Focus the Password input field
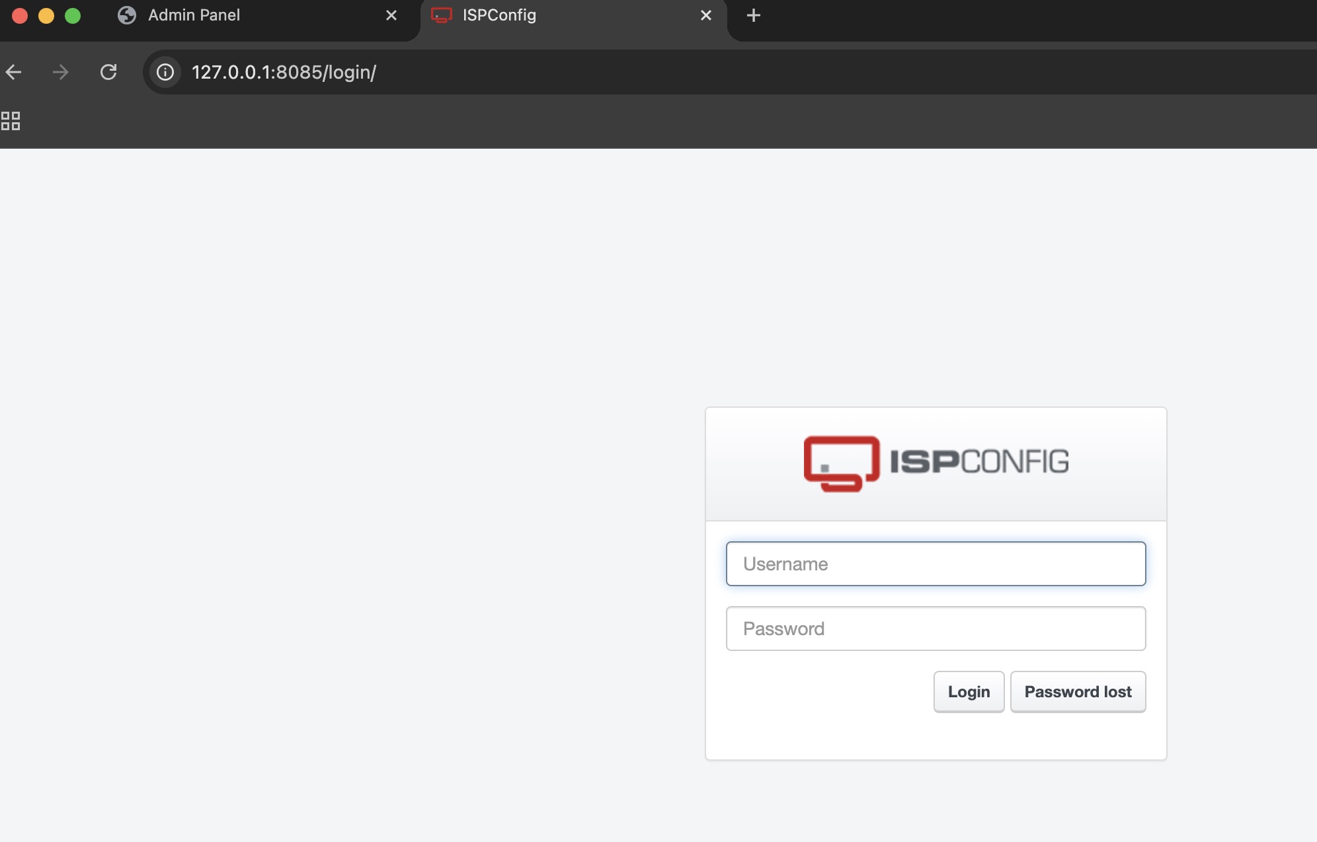Image resolution: width=1317 pixels, height=842 pixels. tap(936, 629)
